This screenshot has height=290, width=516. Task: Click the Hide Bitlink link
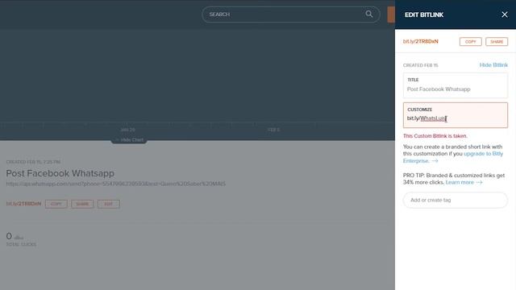[x=493, y=65]
